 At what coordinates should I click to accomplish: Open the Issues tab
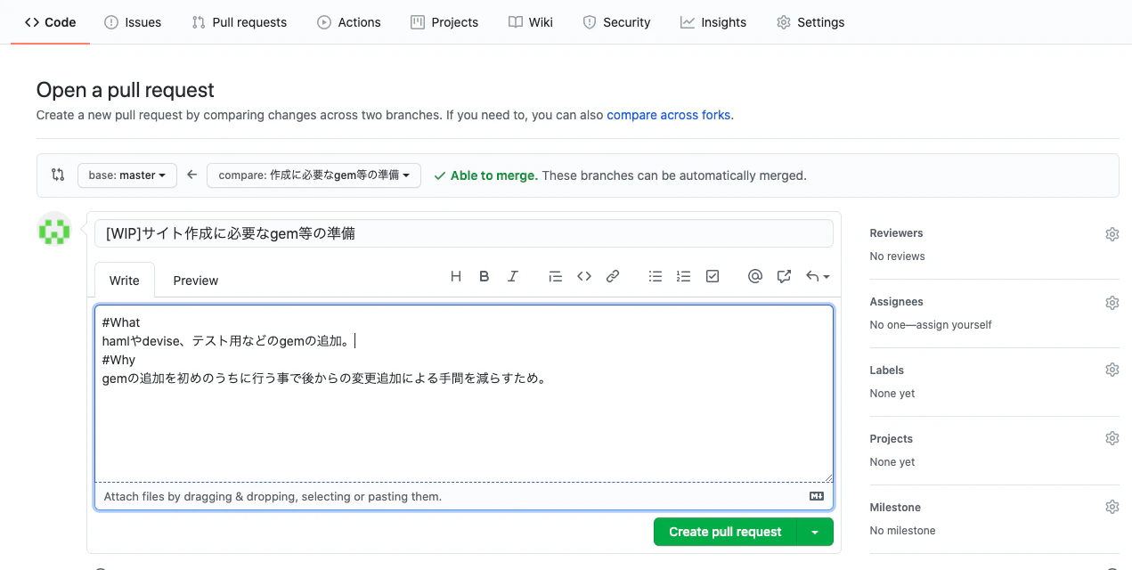tap(133, 22)
